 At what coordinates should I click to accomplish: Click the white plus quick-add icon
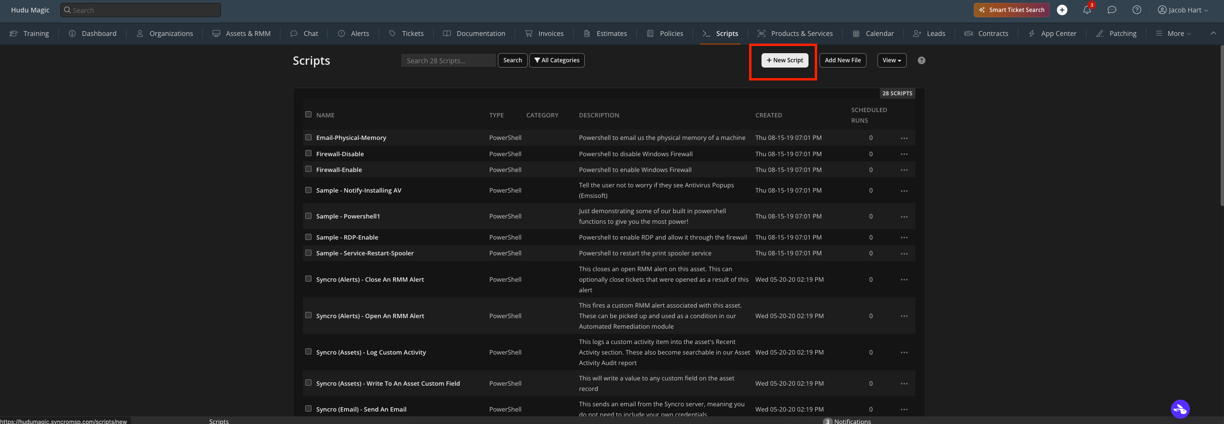[x=1062, y=10]
